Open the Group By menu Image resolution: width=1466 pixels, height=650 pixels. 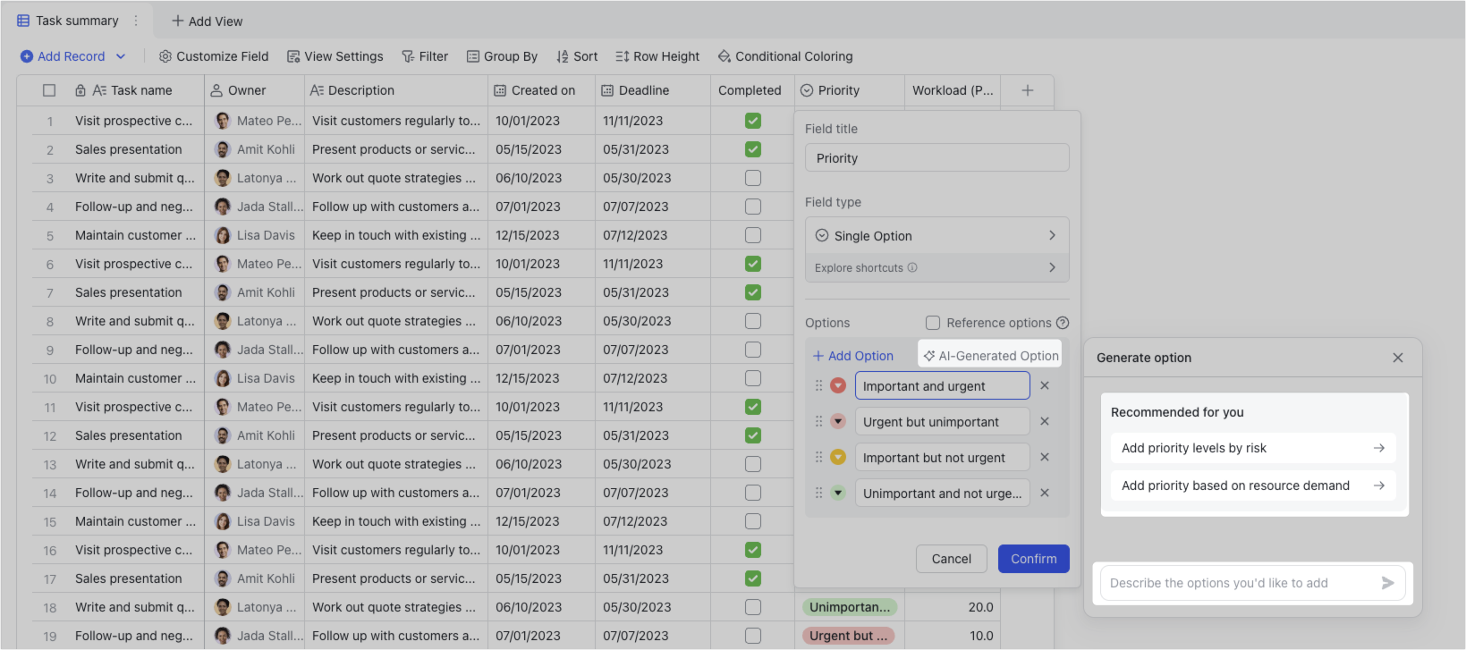[502, 56]
